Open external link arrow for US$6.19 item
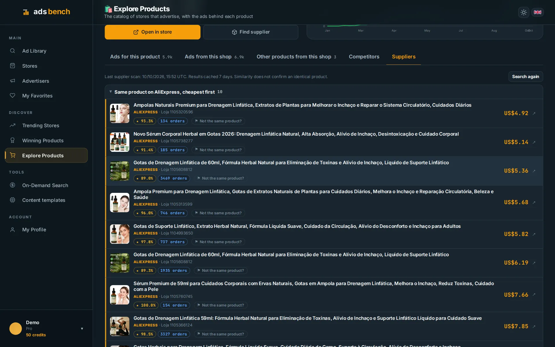The width and height of the screenshot is (555, 347). (534, 263)
